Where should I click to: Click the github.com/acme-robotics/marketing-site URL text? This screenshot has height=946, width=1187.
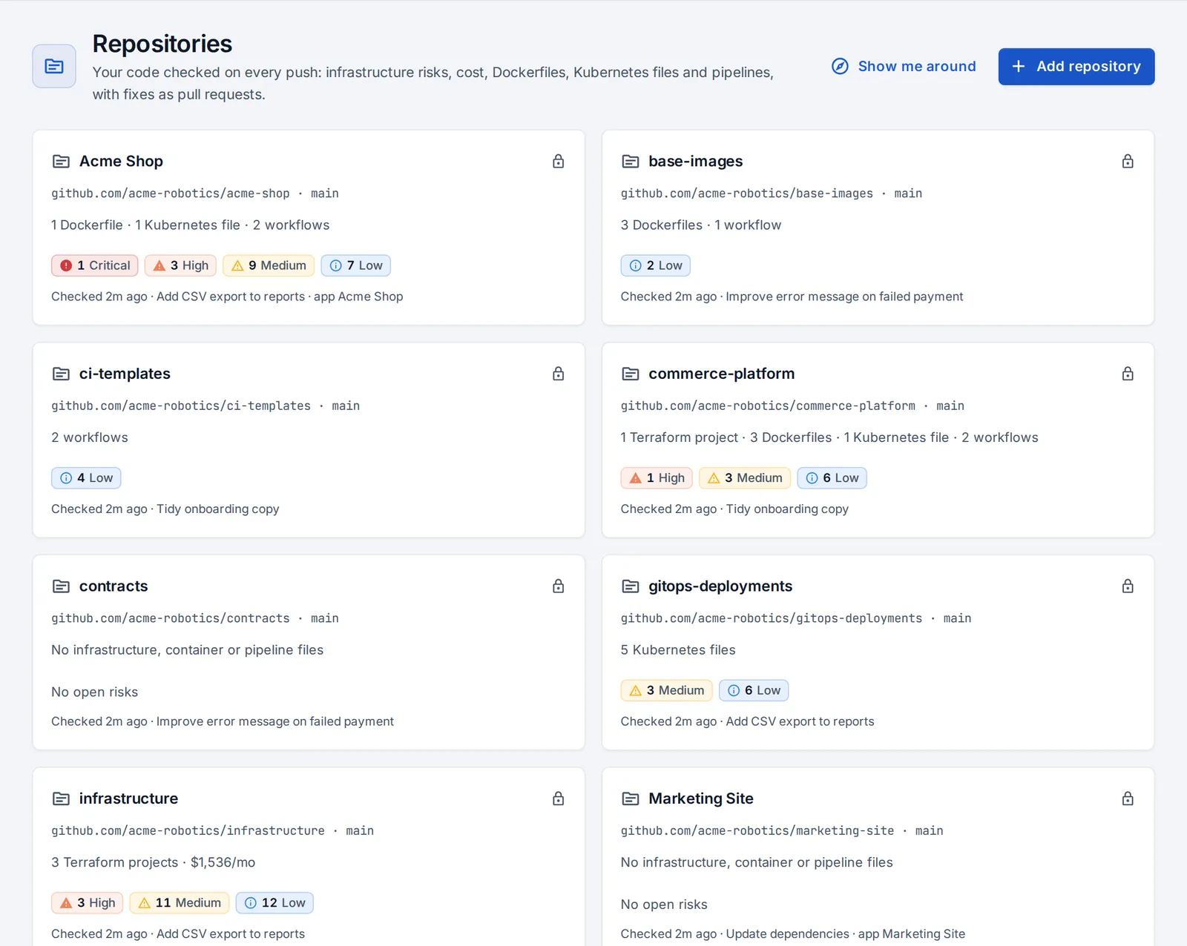click(757, 831)
